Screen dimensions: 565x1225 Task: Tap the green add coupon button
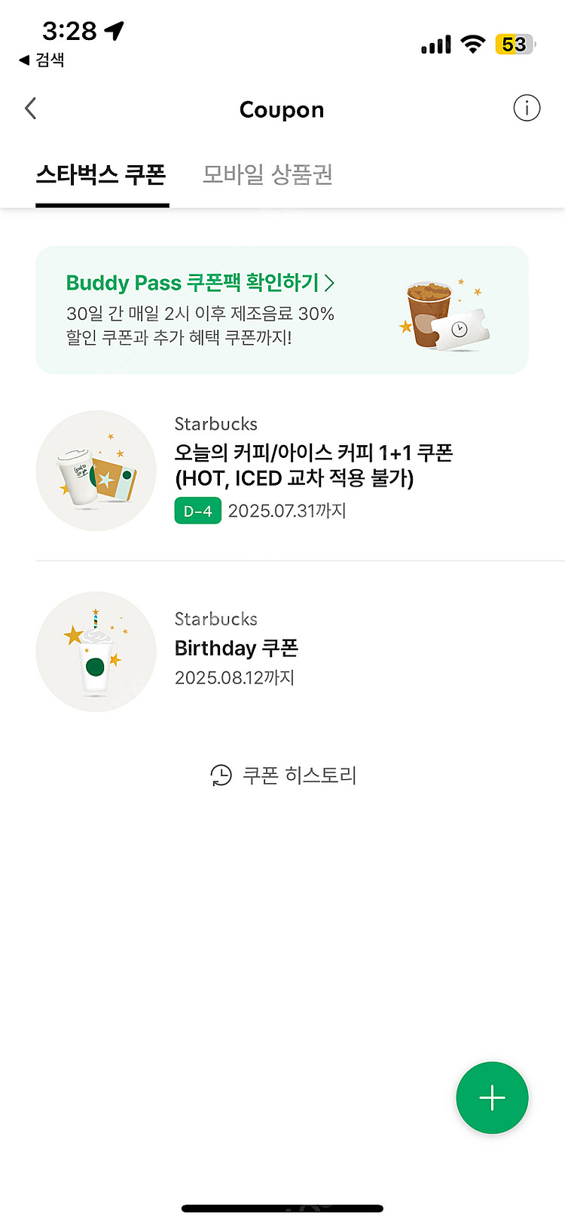(492, 1098)
